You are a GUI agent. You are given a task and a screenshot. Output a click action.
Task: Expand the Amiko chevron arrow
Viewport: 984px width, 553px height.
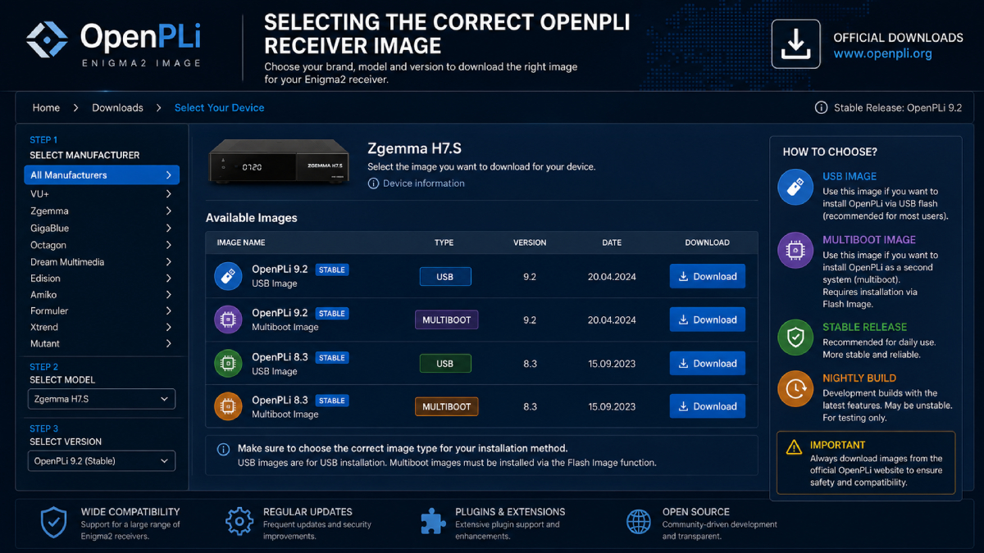pyautogui.click(x=168, y=294)
